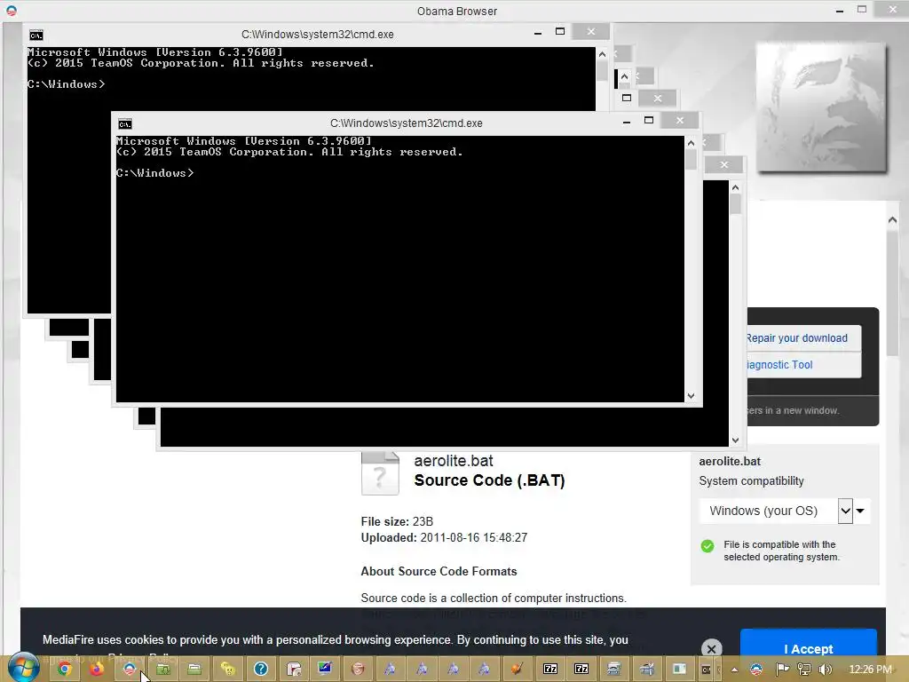Show hidden system tray icons
Screen dimensions: 909x682
pos(734,670)
